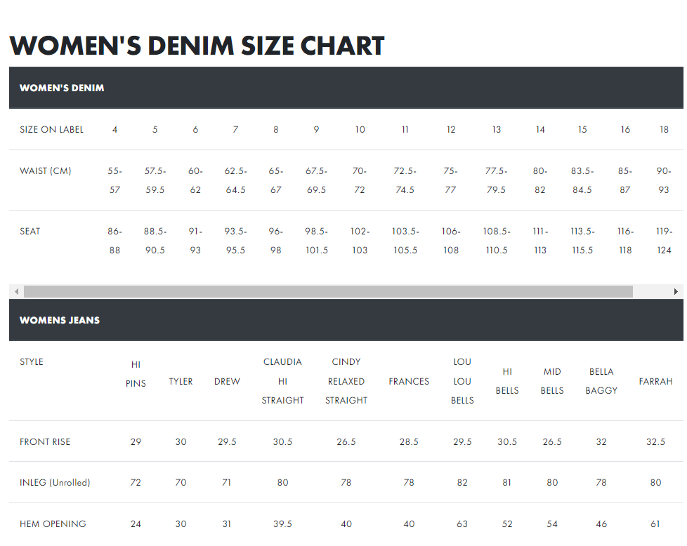The image size is (687, 546).
Task: Click the scrollbar track right of the thumb
Action: click(x=651, y=291)
